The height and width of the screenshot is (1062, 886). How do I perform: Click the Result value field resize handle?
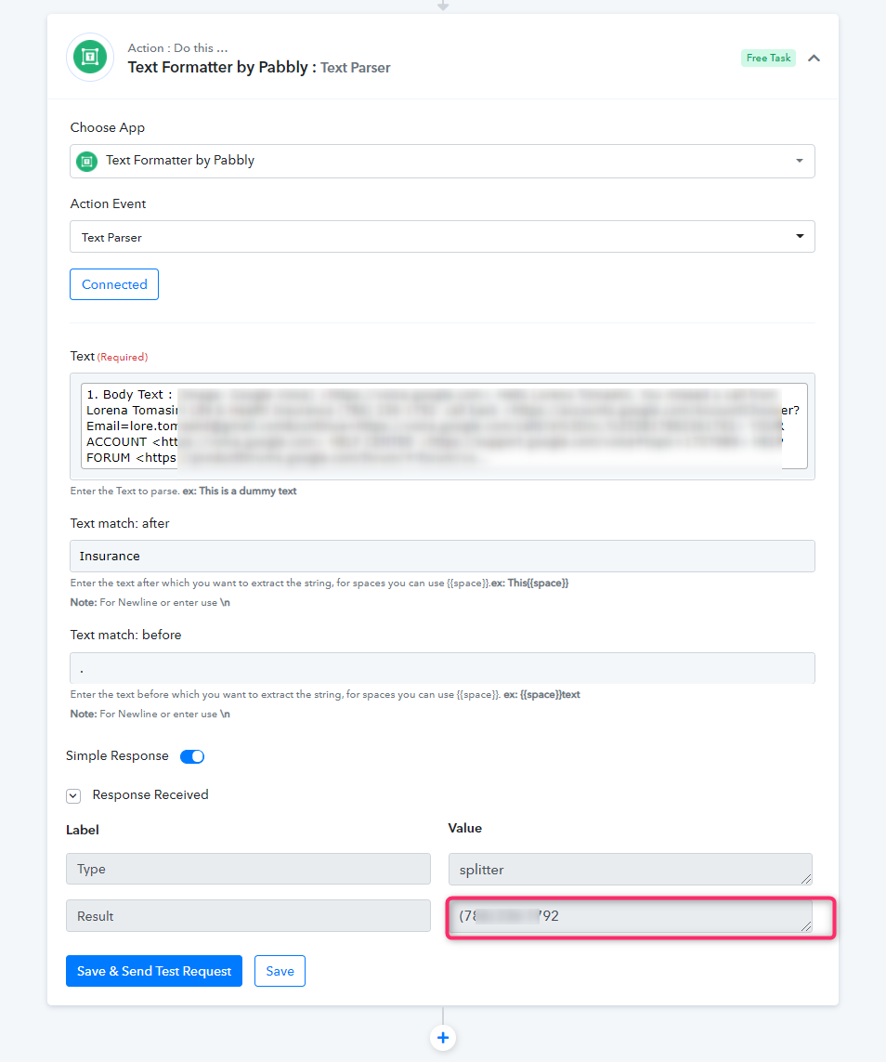(805, 925)
